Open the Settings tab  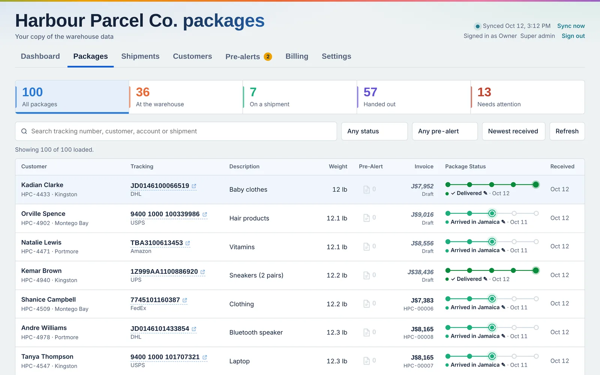(336, 56)
